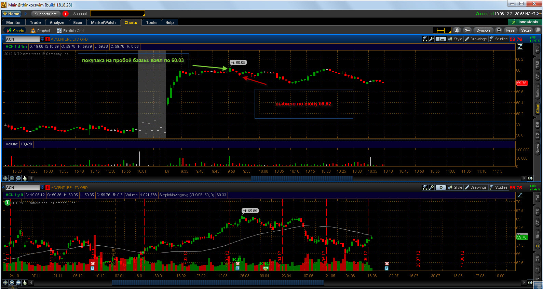Open the Account selector dropdown
The image size is (543, 289).
coord(118,14)
